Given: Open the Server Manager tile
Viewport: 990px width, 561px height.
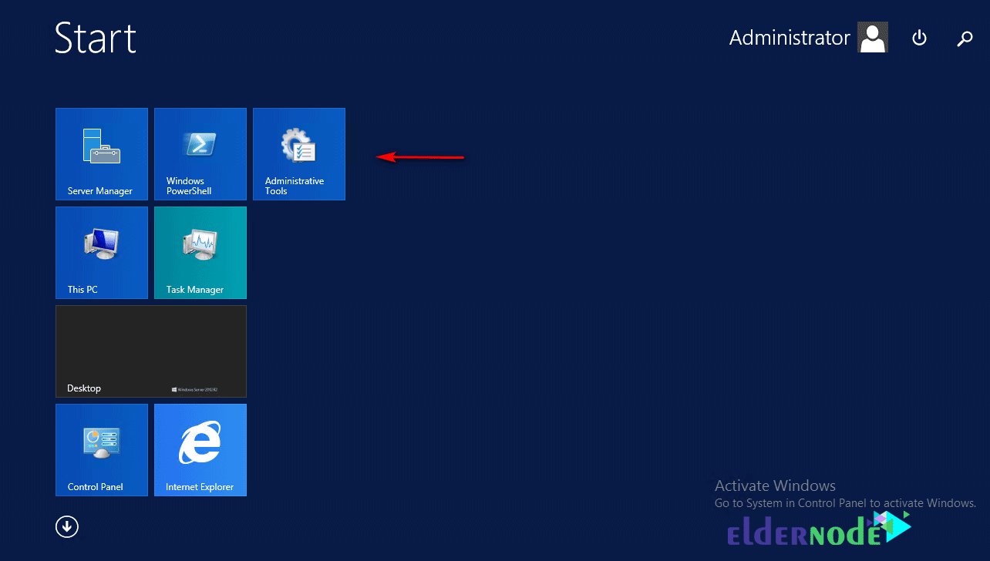Looking at the screenshot, I should tap(102, 154).
